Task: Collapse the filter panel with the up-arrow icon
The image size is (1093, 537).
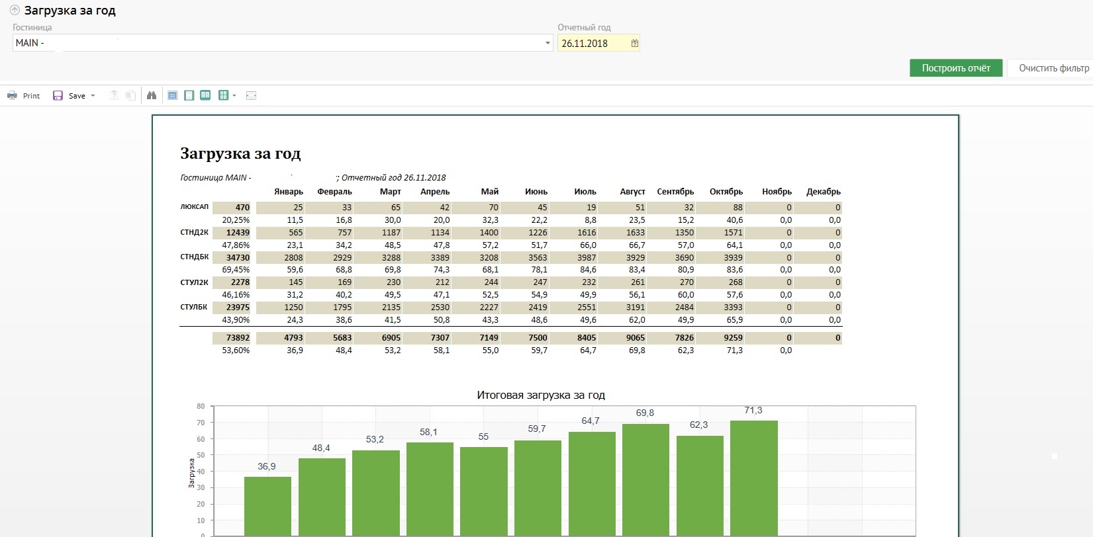Action: click(15, 11)
